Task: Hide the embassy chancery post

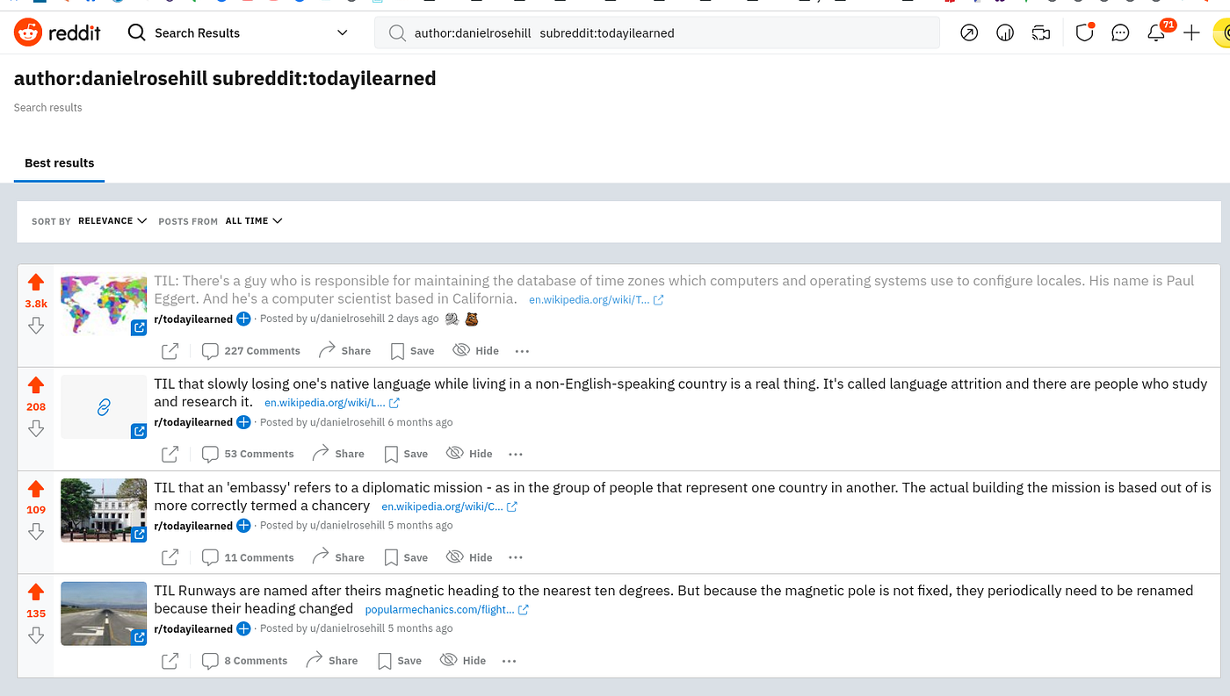Action: coord(469,557)
